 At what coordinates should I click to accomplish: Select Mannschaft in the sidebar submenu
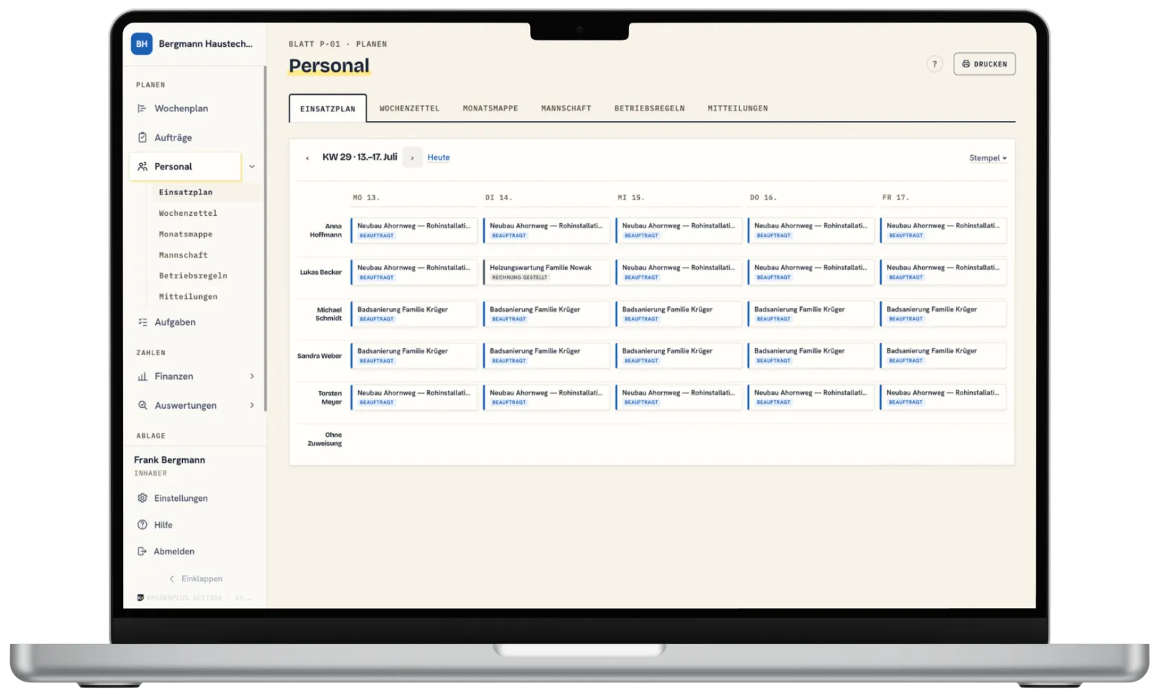pos(183,255)
